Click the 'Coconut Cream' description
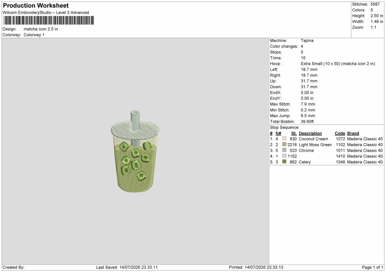The height and width of the screenshot is (272, 386). [313, 139]
